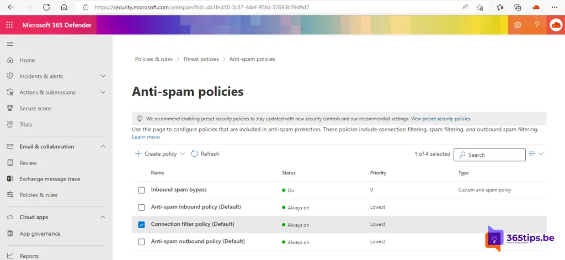Open the app launcher waffle icon
The image size is (565, 260).
coord(9,25)
